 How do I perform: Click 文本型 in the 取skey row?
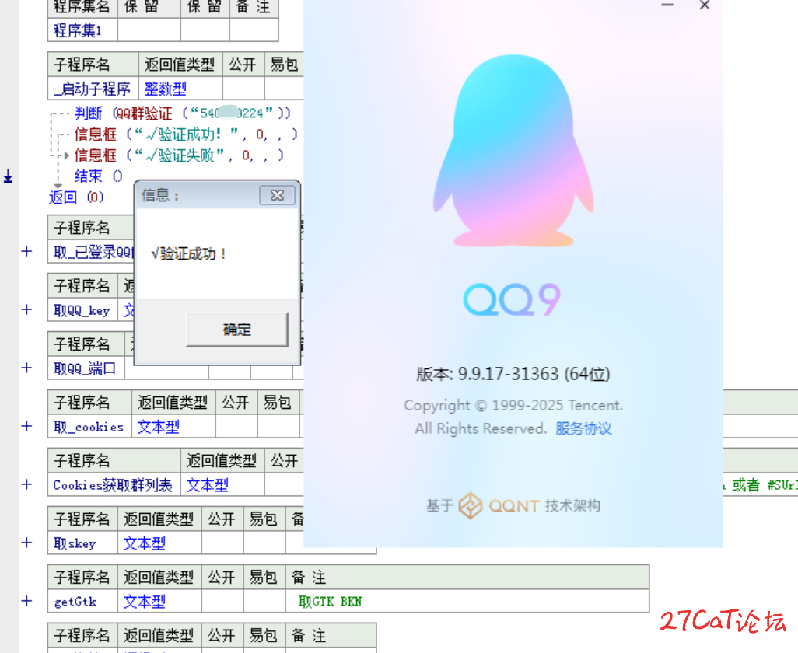[x=145, y=543]
